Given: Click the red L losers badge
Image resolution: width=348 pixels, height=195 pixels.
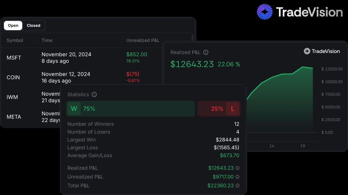Looking at the screenshot, I should tap(233, 109).
